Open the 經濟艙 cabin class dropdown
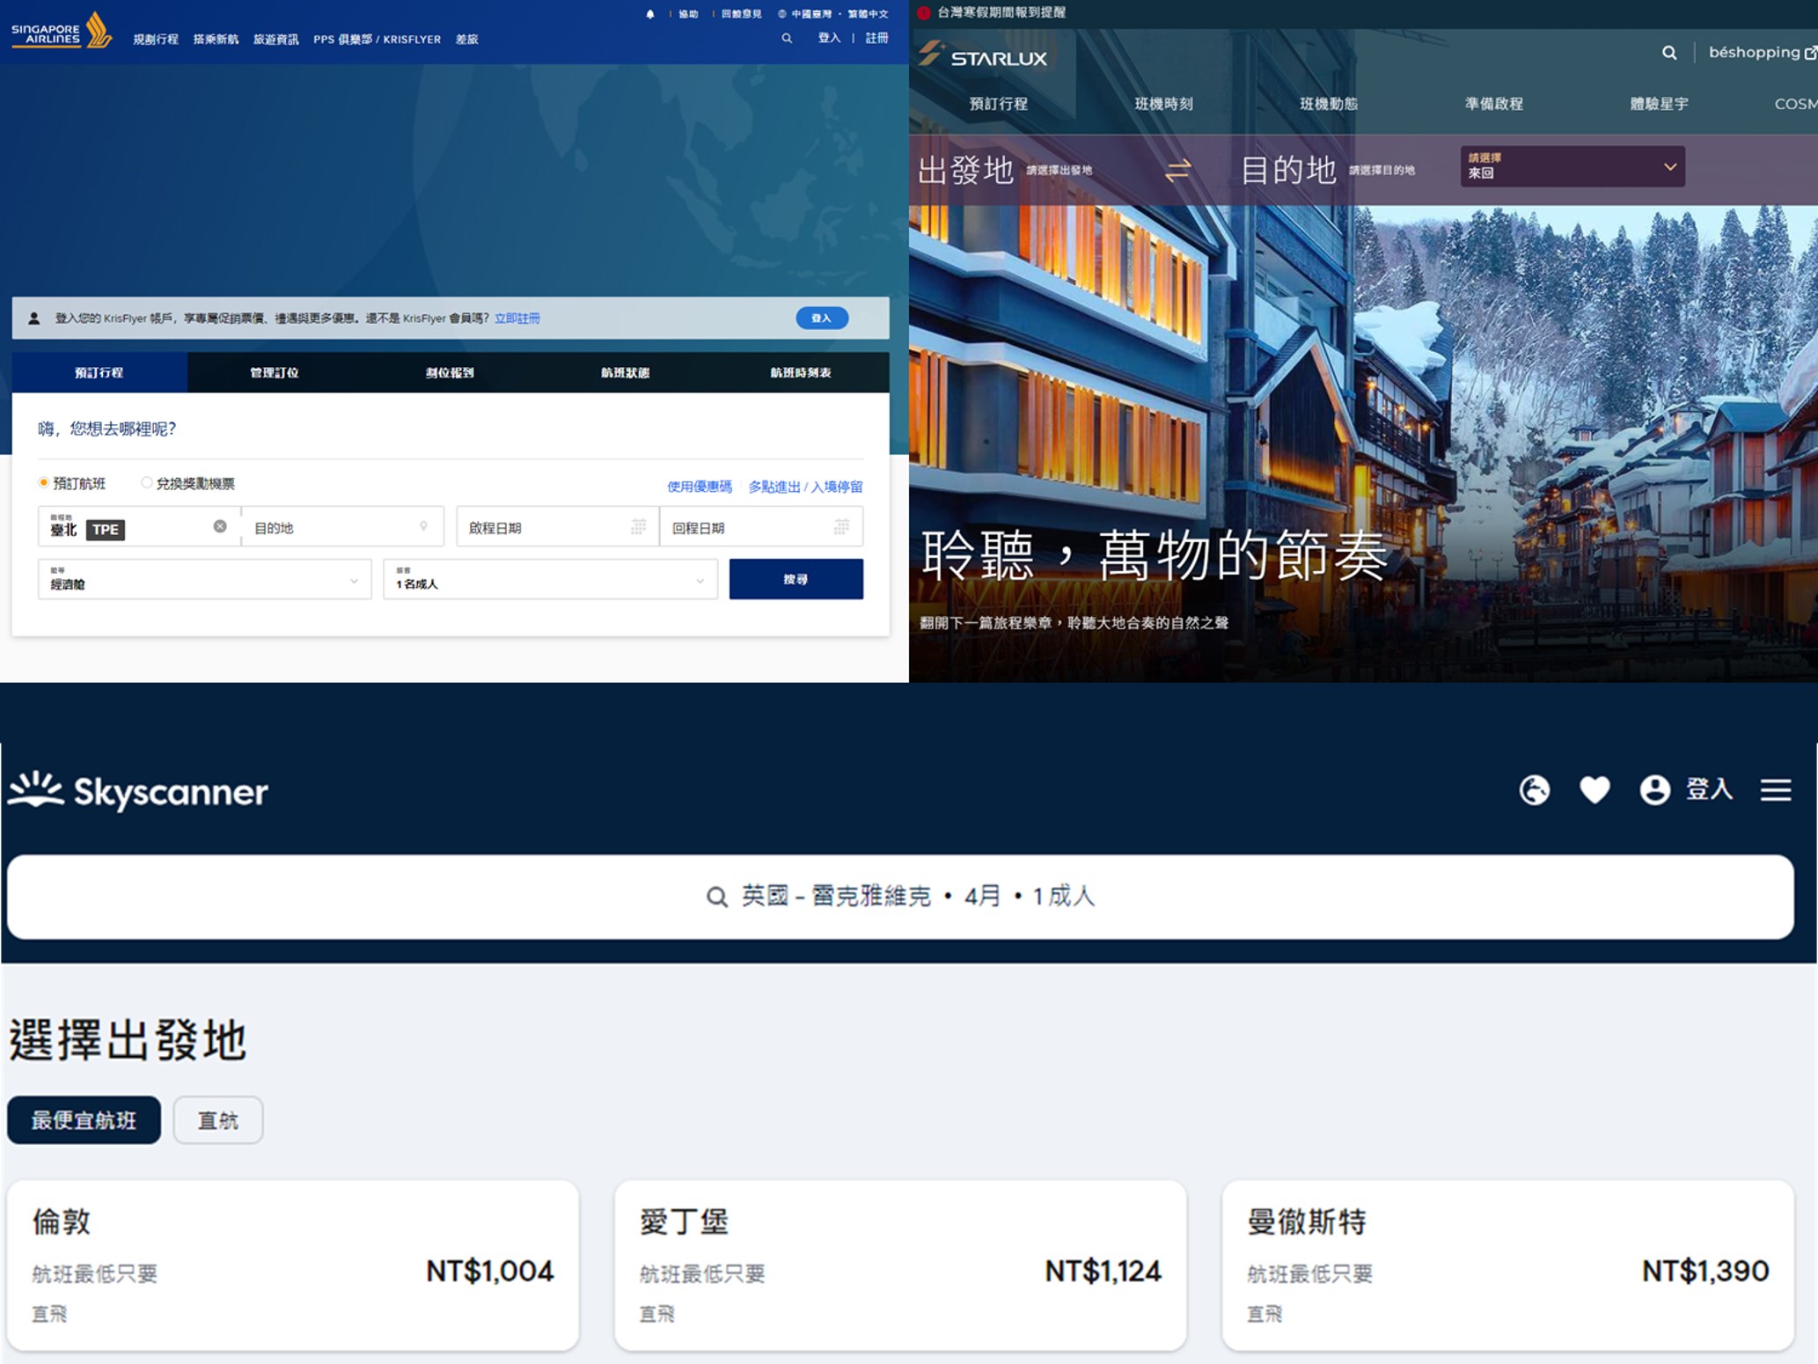Viewport: 1818px width, 1364px height. pos(204,579)
